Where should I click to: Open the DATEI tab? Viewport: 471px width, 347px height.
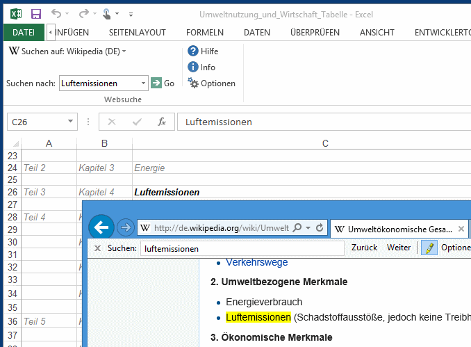pyautogui.click(x=24, y=32)
